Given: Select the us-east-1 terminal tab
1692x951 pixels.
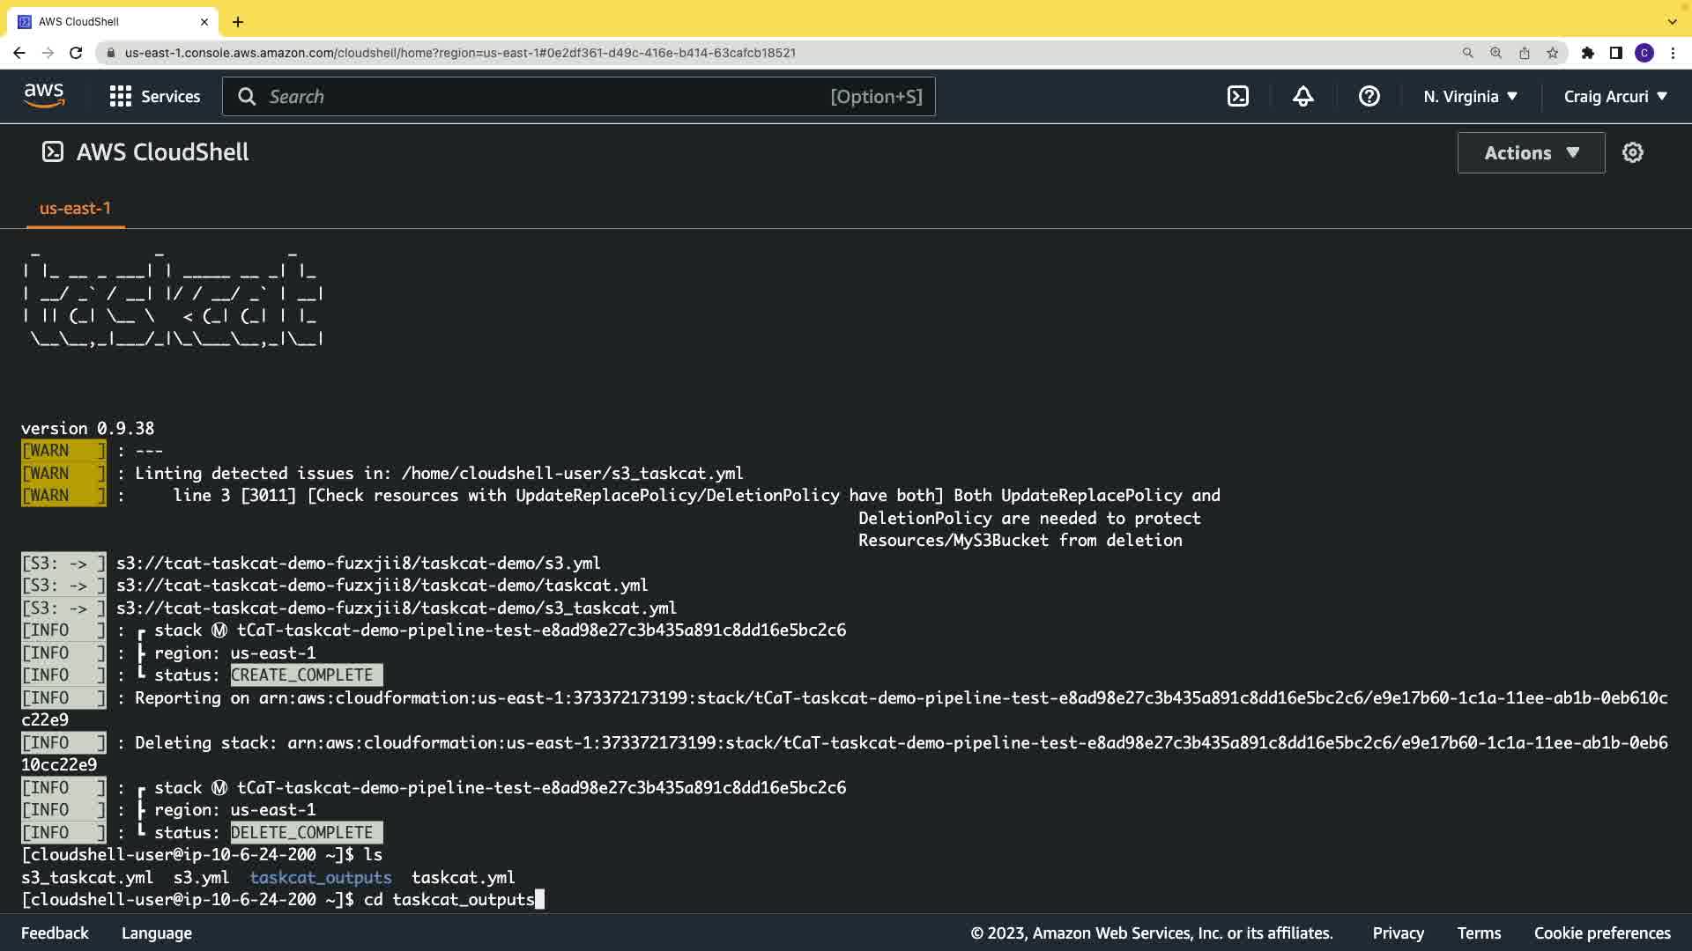Looking at the screenshot, I should click(x=75, y=209).
